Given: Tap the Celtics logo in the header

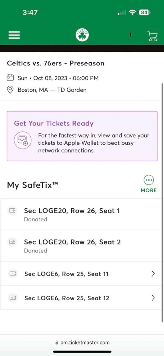Looking at the screenshot, I should (x=82, y=34).
